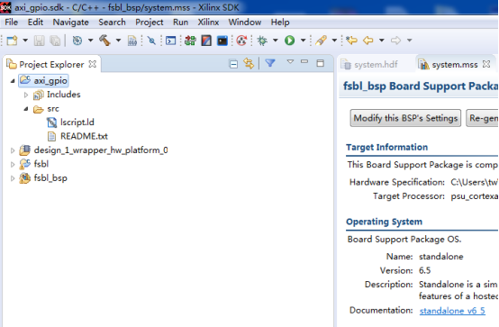Toggle Link with Editor in Project Explorer
Viewport: 499px width, 327px height.
tap(249, 64)
